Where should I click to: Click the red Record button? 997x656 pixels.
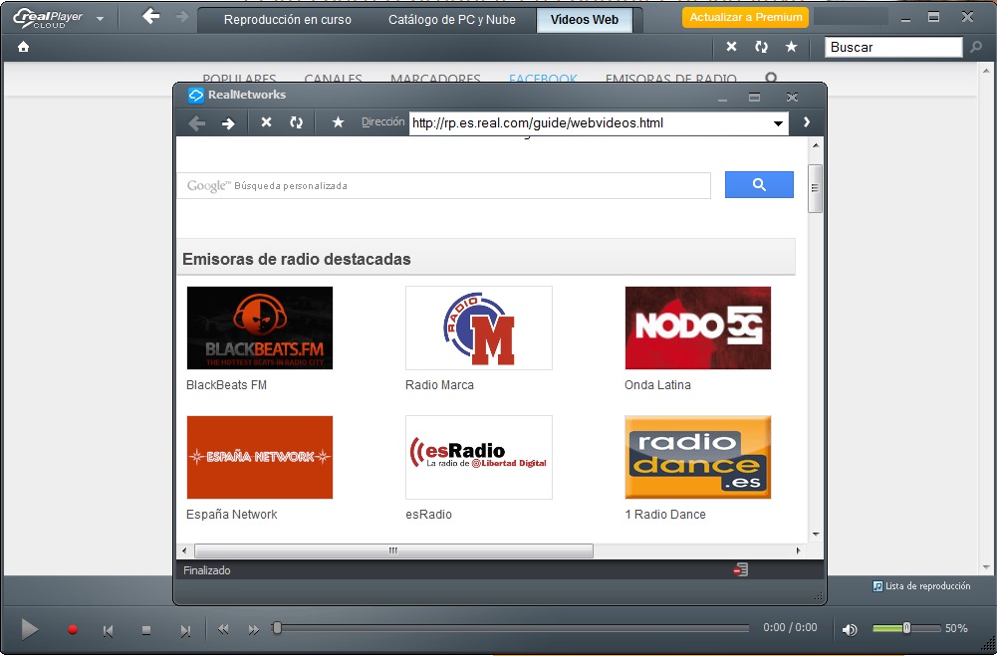[x=73, y=629]
